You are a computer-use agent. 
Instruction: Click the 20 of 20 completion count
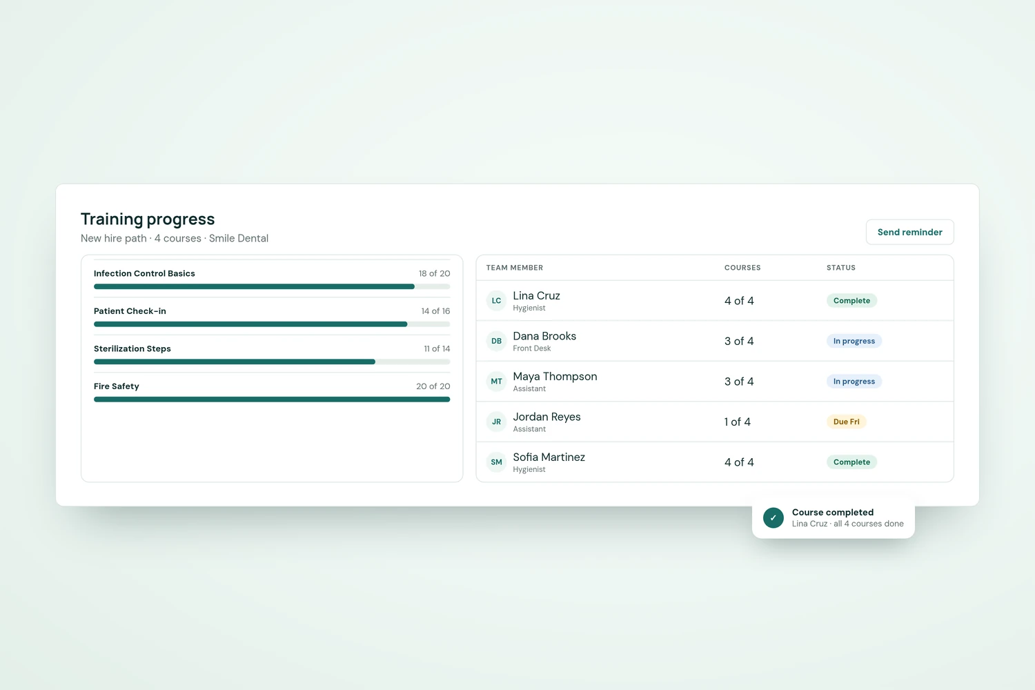(433, 386)
